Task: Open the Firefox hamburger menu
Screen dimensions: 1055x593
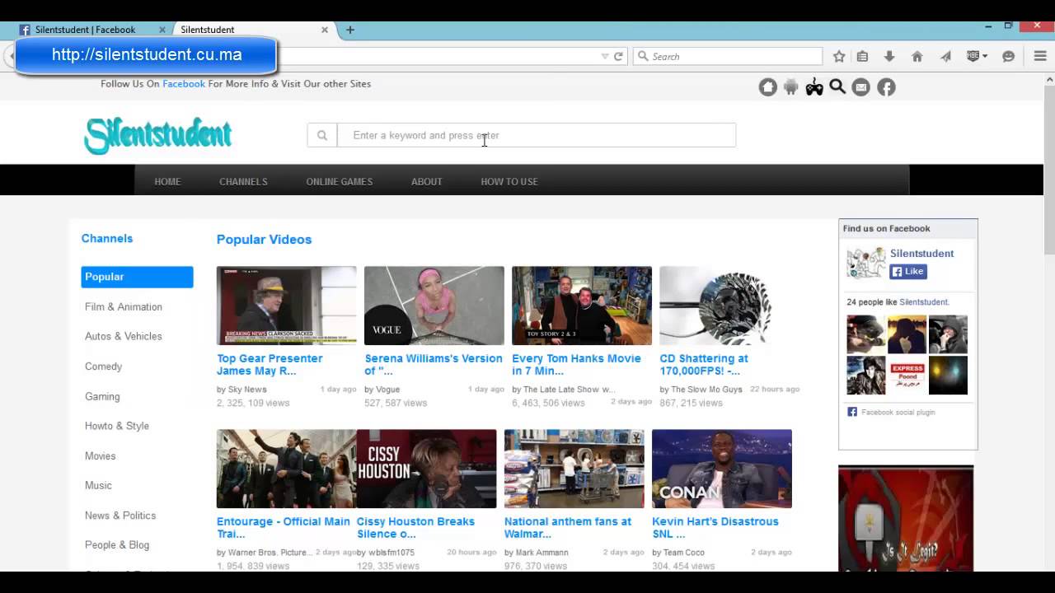Action: pos(1040,57)
